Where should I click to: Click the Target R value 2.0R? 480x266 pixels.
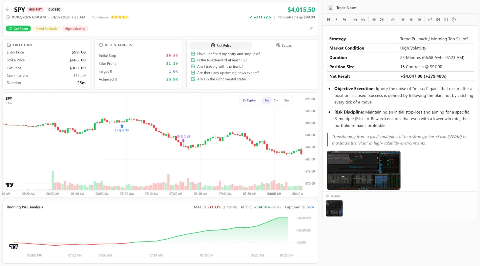coord(173,71)
